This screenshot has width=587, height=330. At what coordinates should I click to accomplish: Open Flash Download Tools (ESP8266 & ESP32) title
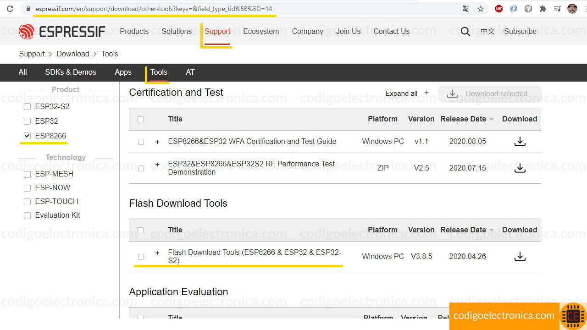coord(255,256)
